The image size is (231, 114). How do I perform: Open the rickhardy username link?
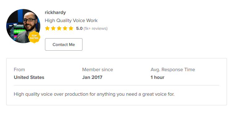point(55,12)
